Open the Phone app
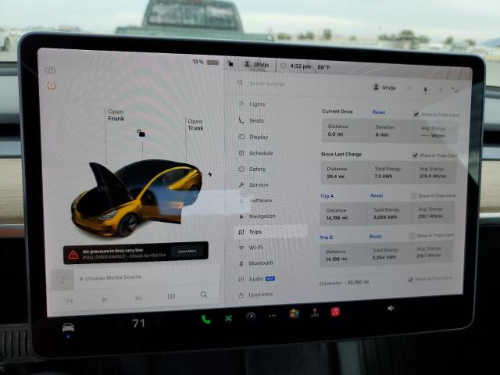Image resolution: width=500 pixels, height=375 pixels. pyautogui.click(x=206, y=320)
